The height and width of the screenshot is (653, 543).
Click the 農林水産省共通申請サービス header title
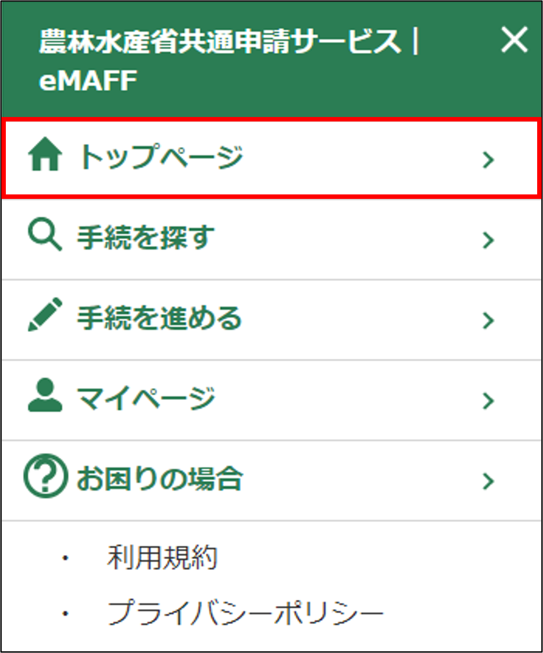coord(220,42)
